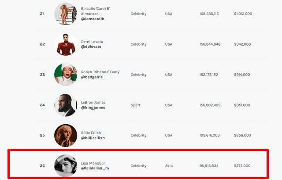The image size is (282, 180).
Task: Click the @billieeilish handle
Action: [x=93, y=138]
